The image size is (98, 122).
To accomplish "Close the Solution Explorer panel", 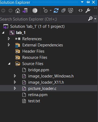I will pos(93,2).
